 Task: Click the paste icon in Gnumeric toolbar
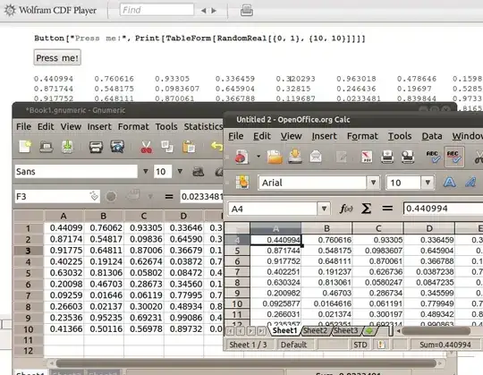[189, 147]
